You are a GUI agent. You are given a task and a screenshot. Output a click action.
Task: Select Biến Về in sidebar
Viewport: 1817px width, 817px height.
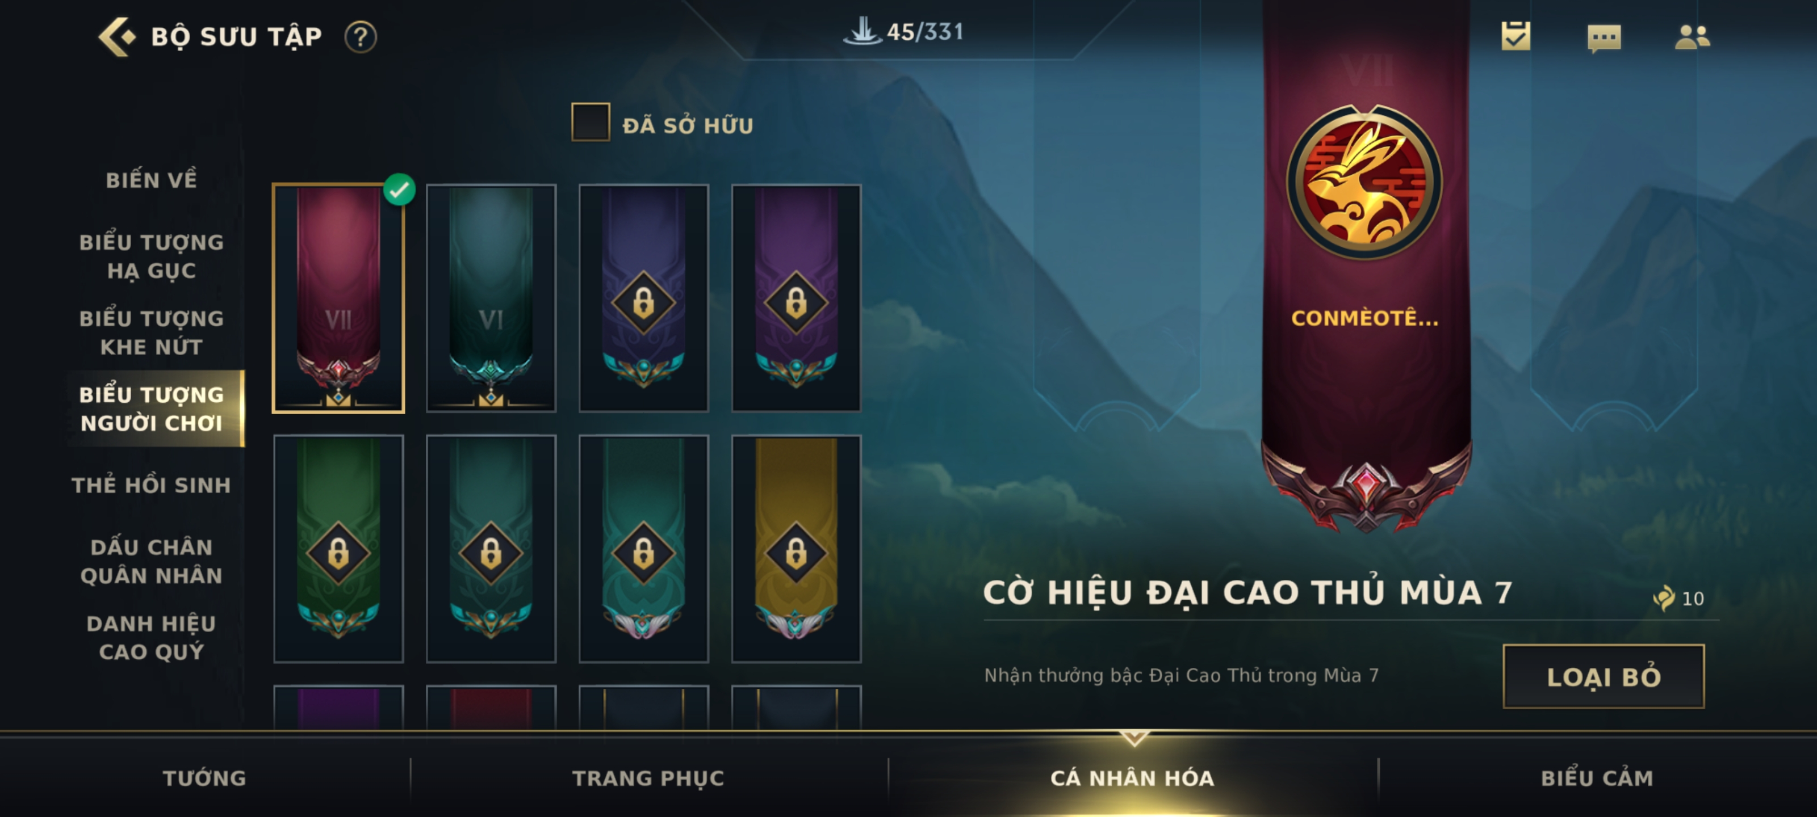coord(151,180)
